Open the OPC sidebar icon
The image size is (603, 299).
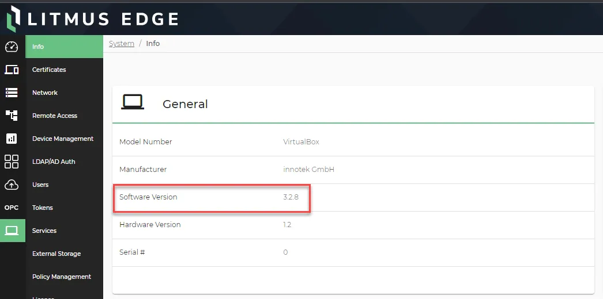[x=12, y=208]
